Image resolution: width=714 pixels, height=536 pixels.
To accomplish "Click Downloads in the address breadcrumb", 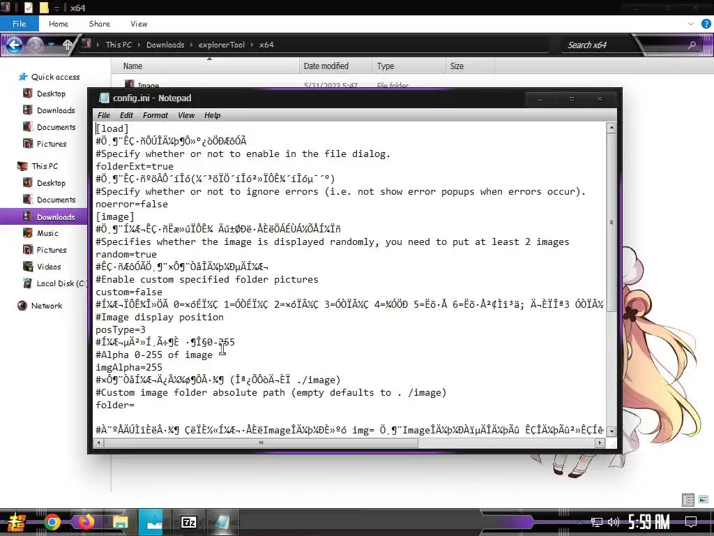I will click(165, 45).
